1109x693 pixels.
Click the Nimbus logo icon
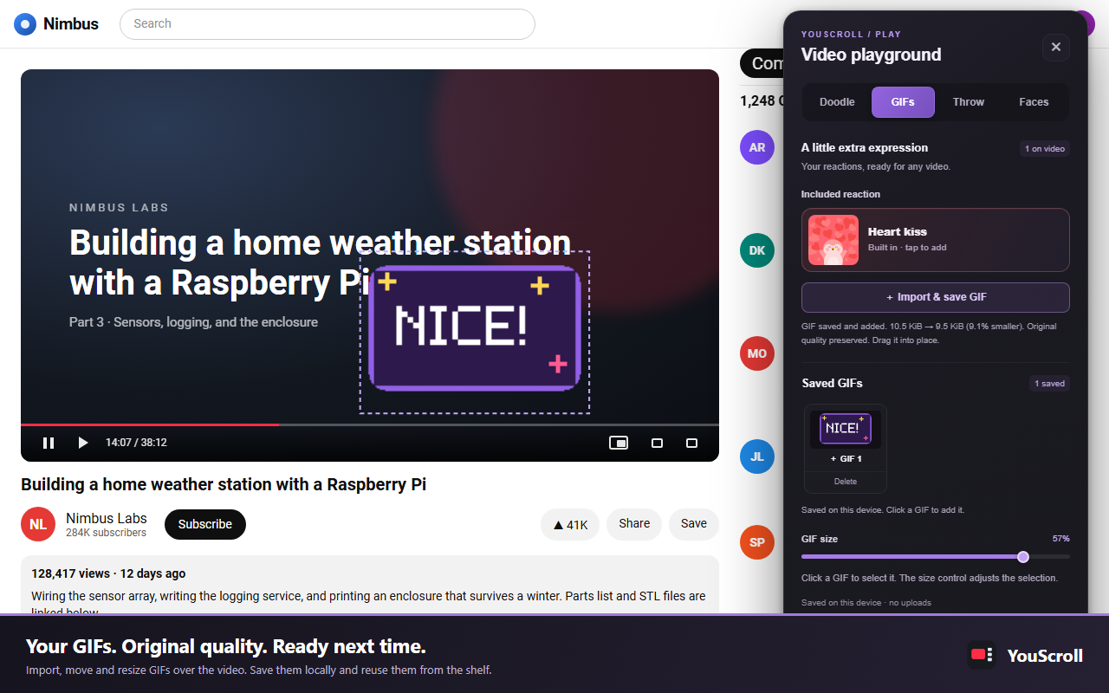[x=25, y=24]
